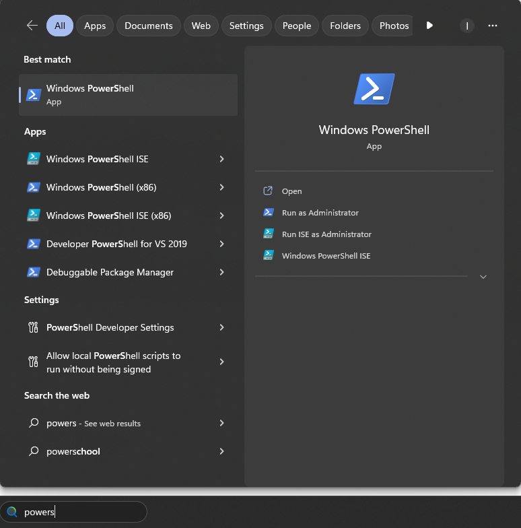Expand PowerShell Developer Settings chevron
The height and width of the screenshot is (528, 521).
click(x=221, y=327)
